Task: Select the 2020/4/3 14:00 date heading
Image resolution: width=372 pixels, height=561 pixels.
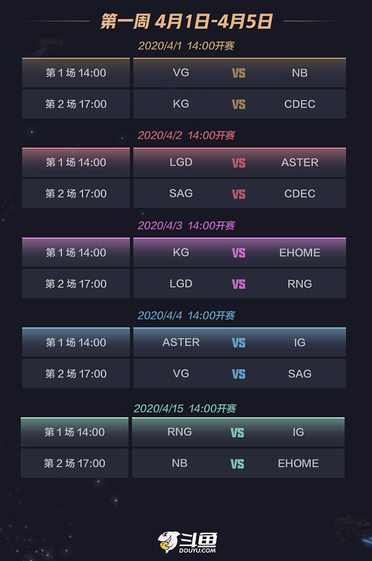Action: [186, 226]
